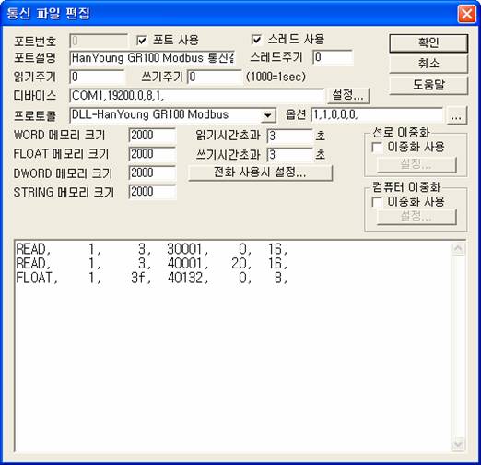481x465 pixels.
Task: Toggle the 포트 사용 checkbox
Action: point(141,41)
